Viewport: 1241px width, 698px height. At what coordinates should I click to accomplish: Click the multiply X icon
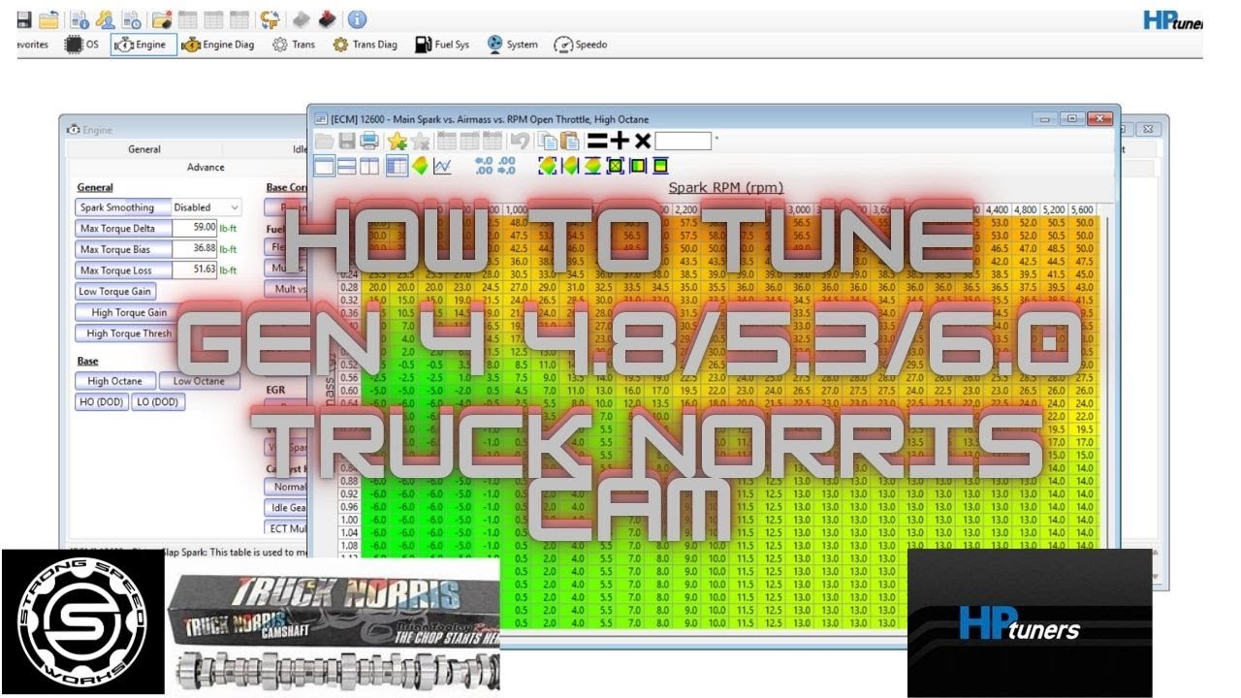point(643,142)
